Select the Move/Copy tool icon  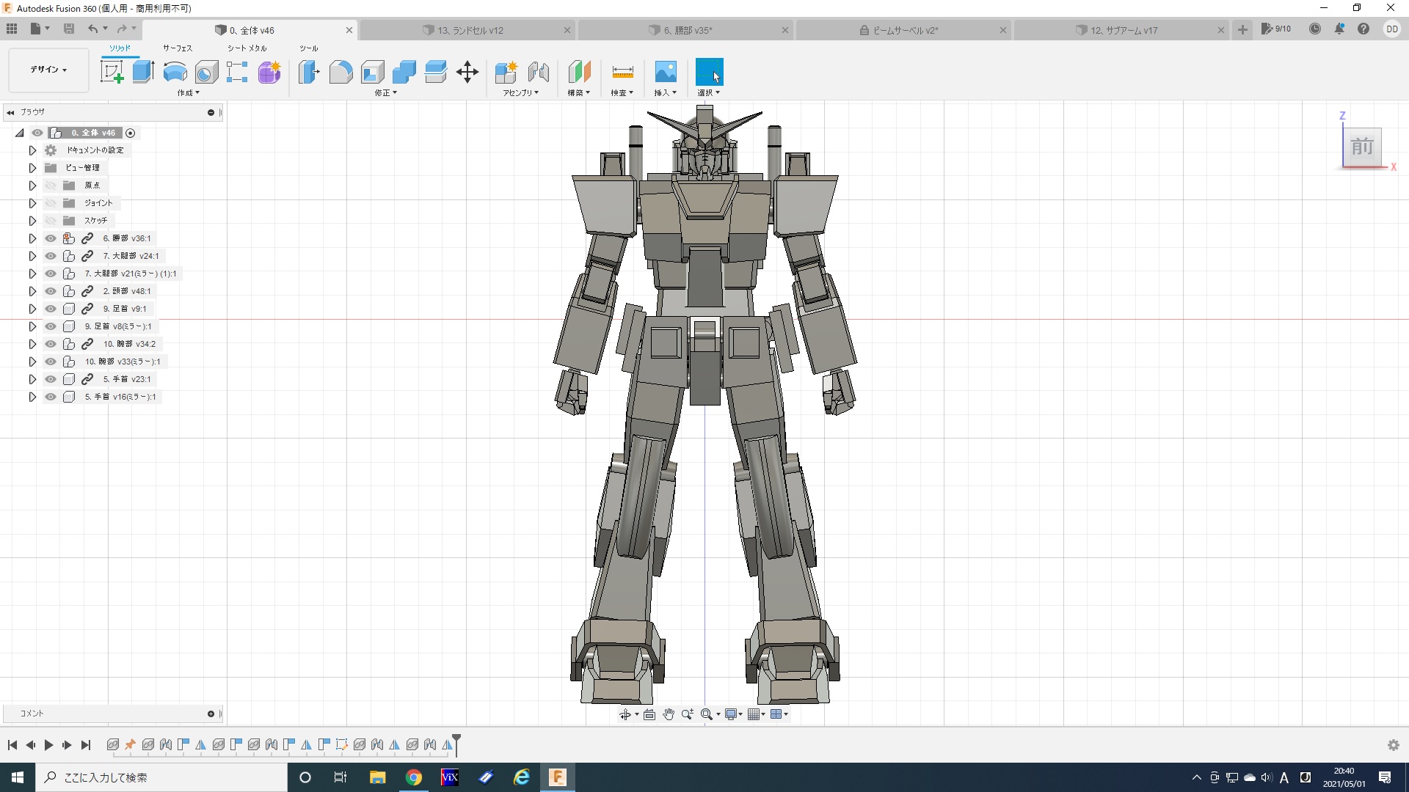pyautogui.click(x=467, y=72)
